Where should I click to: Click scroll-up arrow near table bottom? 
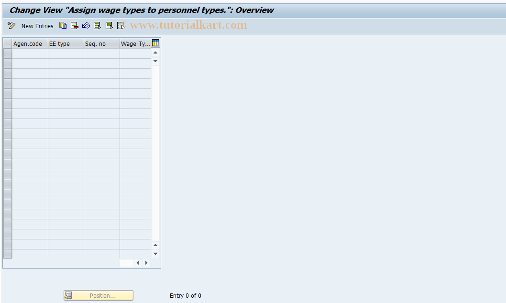pyautogui.click(x=155, y=245)
